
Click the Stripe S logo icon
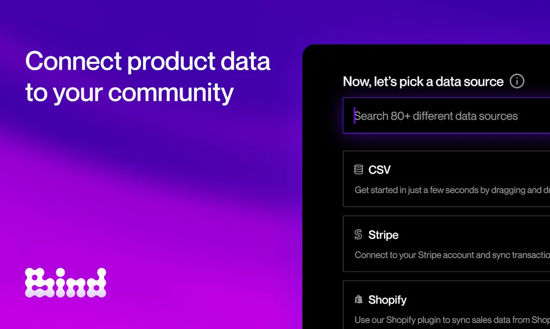click(358, 235)
